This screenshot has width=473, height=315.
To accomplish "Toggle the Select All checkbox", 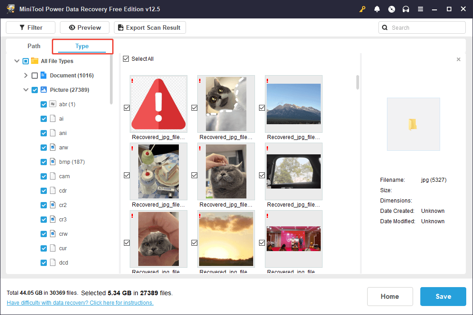I will coord(126,59).
